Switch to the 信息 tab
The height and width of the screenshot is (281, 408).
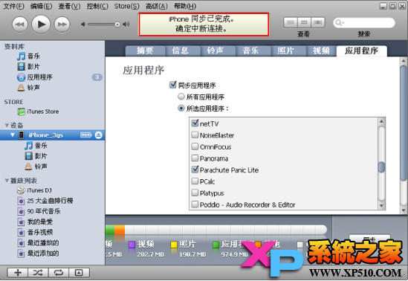click(x=183, y=51)
